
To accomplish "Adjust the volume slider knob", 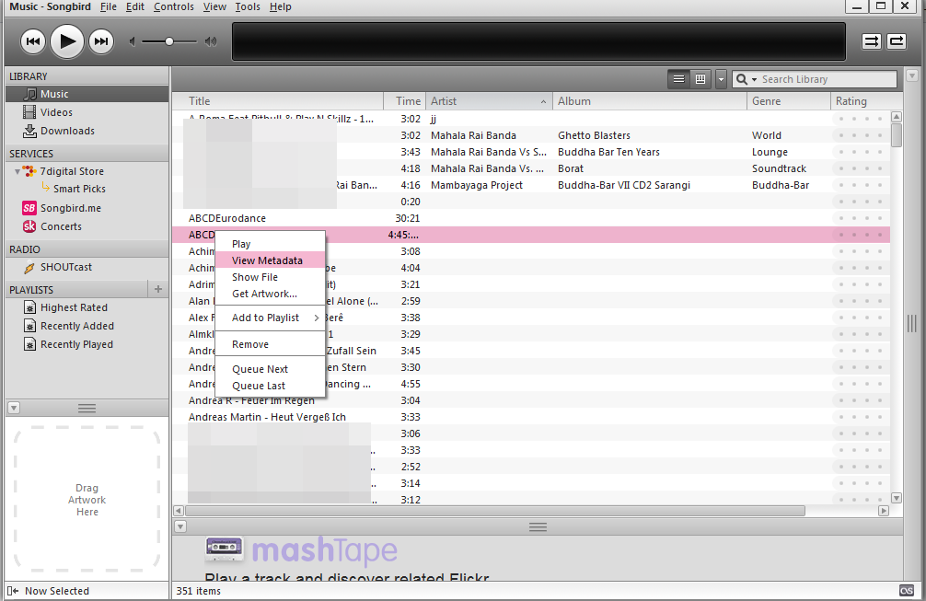I will tap(169, 41).
